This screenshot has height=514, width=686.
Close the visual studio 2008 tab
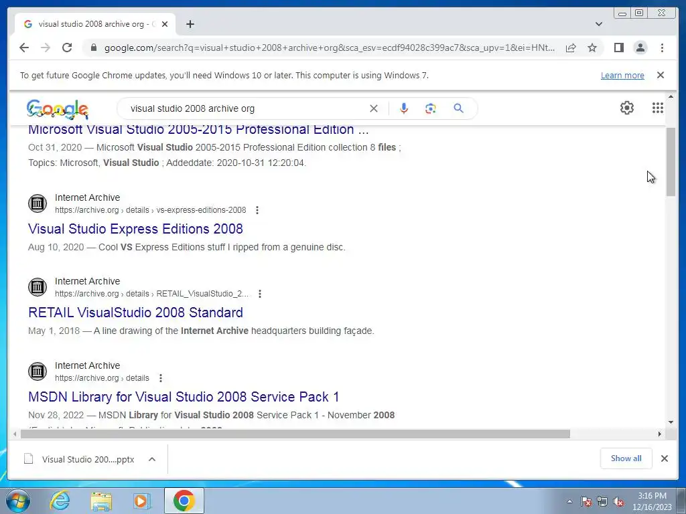pyautogui.click(x=165, y=24)
